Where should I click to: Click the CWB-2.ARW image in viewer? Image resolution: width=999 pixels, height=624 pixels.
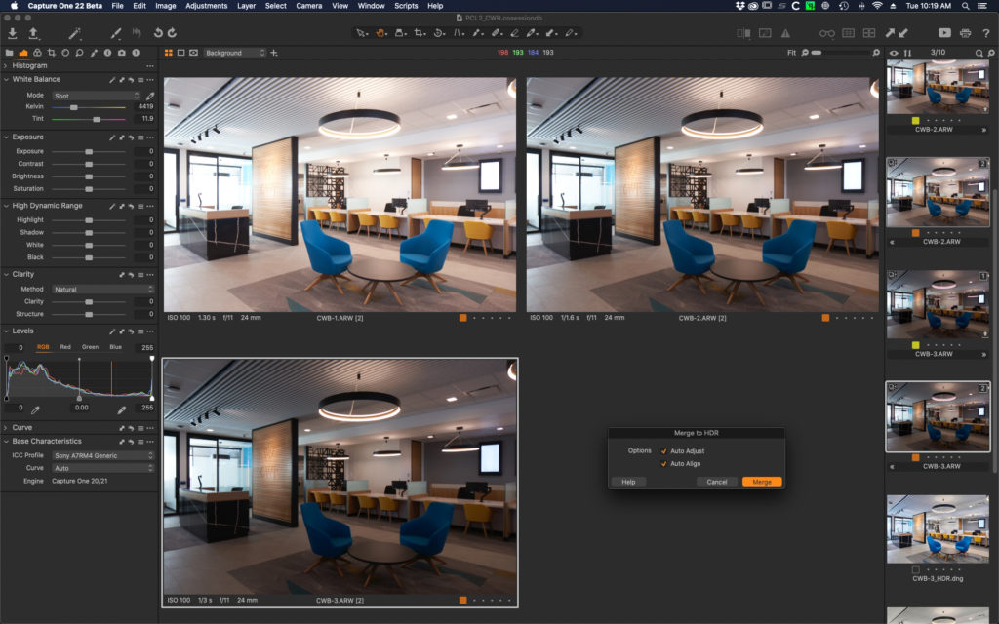[x=702, y=194]
